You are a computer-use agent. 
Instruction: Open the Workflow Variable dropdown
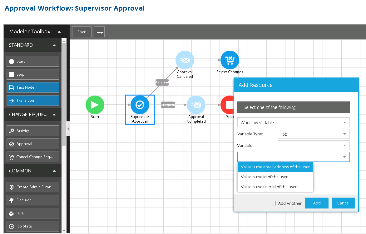click(x=293, y=123)
